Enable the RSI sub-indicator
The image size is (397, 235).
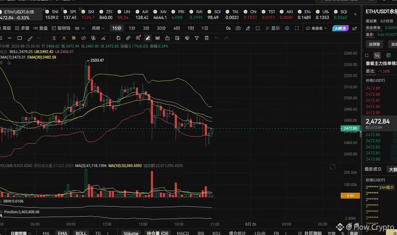pos(200,233)
